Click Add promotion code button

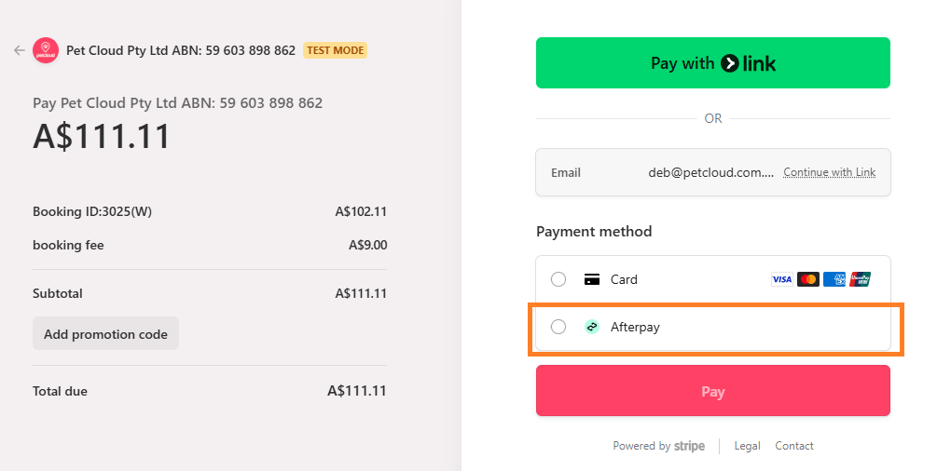105,334
